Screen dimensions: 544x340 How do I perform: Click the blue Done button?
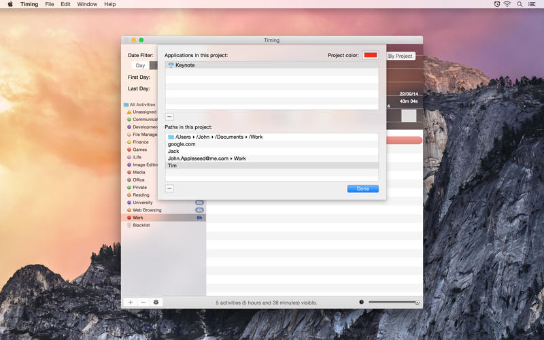[362, 188]
